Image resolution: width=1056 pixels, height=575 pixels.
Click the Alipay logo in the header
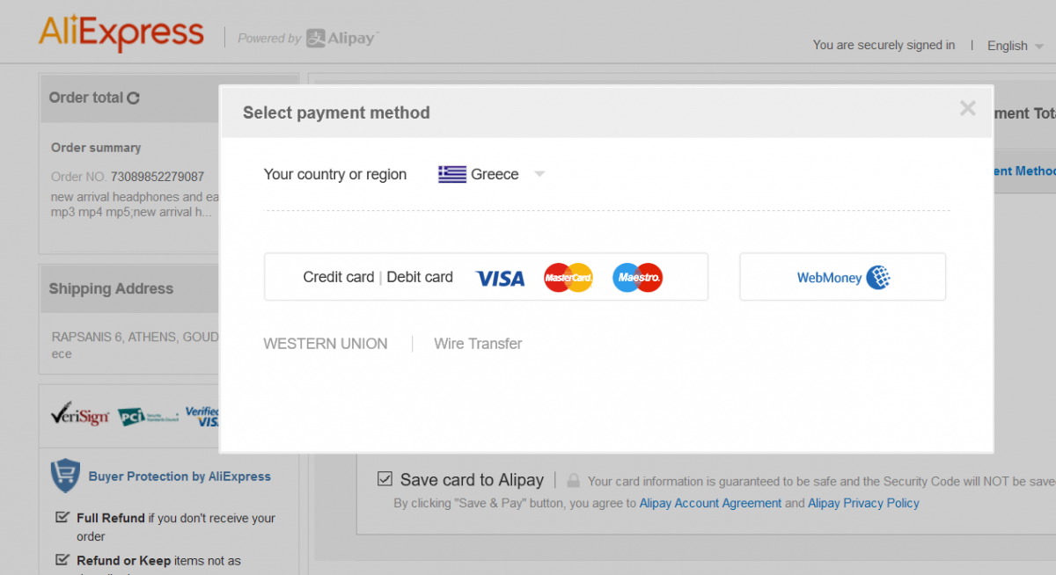point(341,38)
